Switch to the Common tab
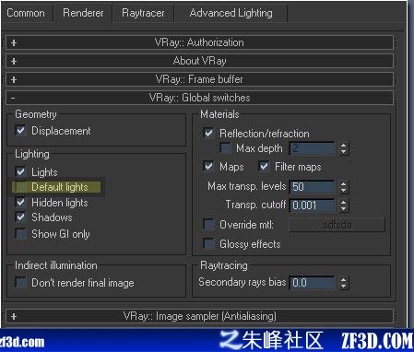The image size is (414, 352). 26,14
